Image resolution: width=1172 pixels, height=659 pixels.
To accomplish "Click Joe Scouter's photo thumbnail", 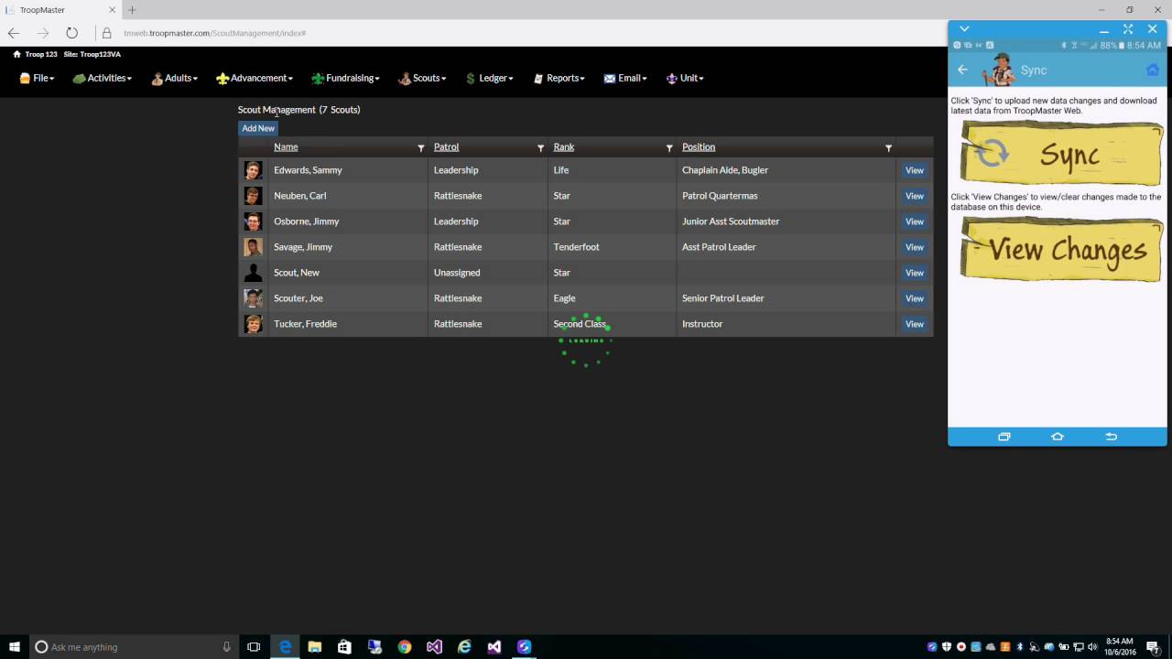I will pyautogui.click(x=254, y=298).
